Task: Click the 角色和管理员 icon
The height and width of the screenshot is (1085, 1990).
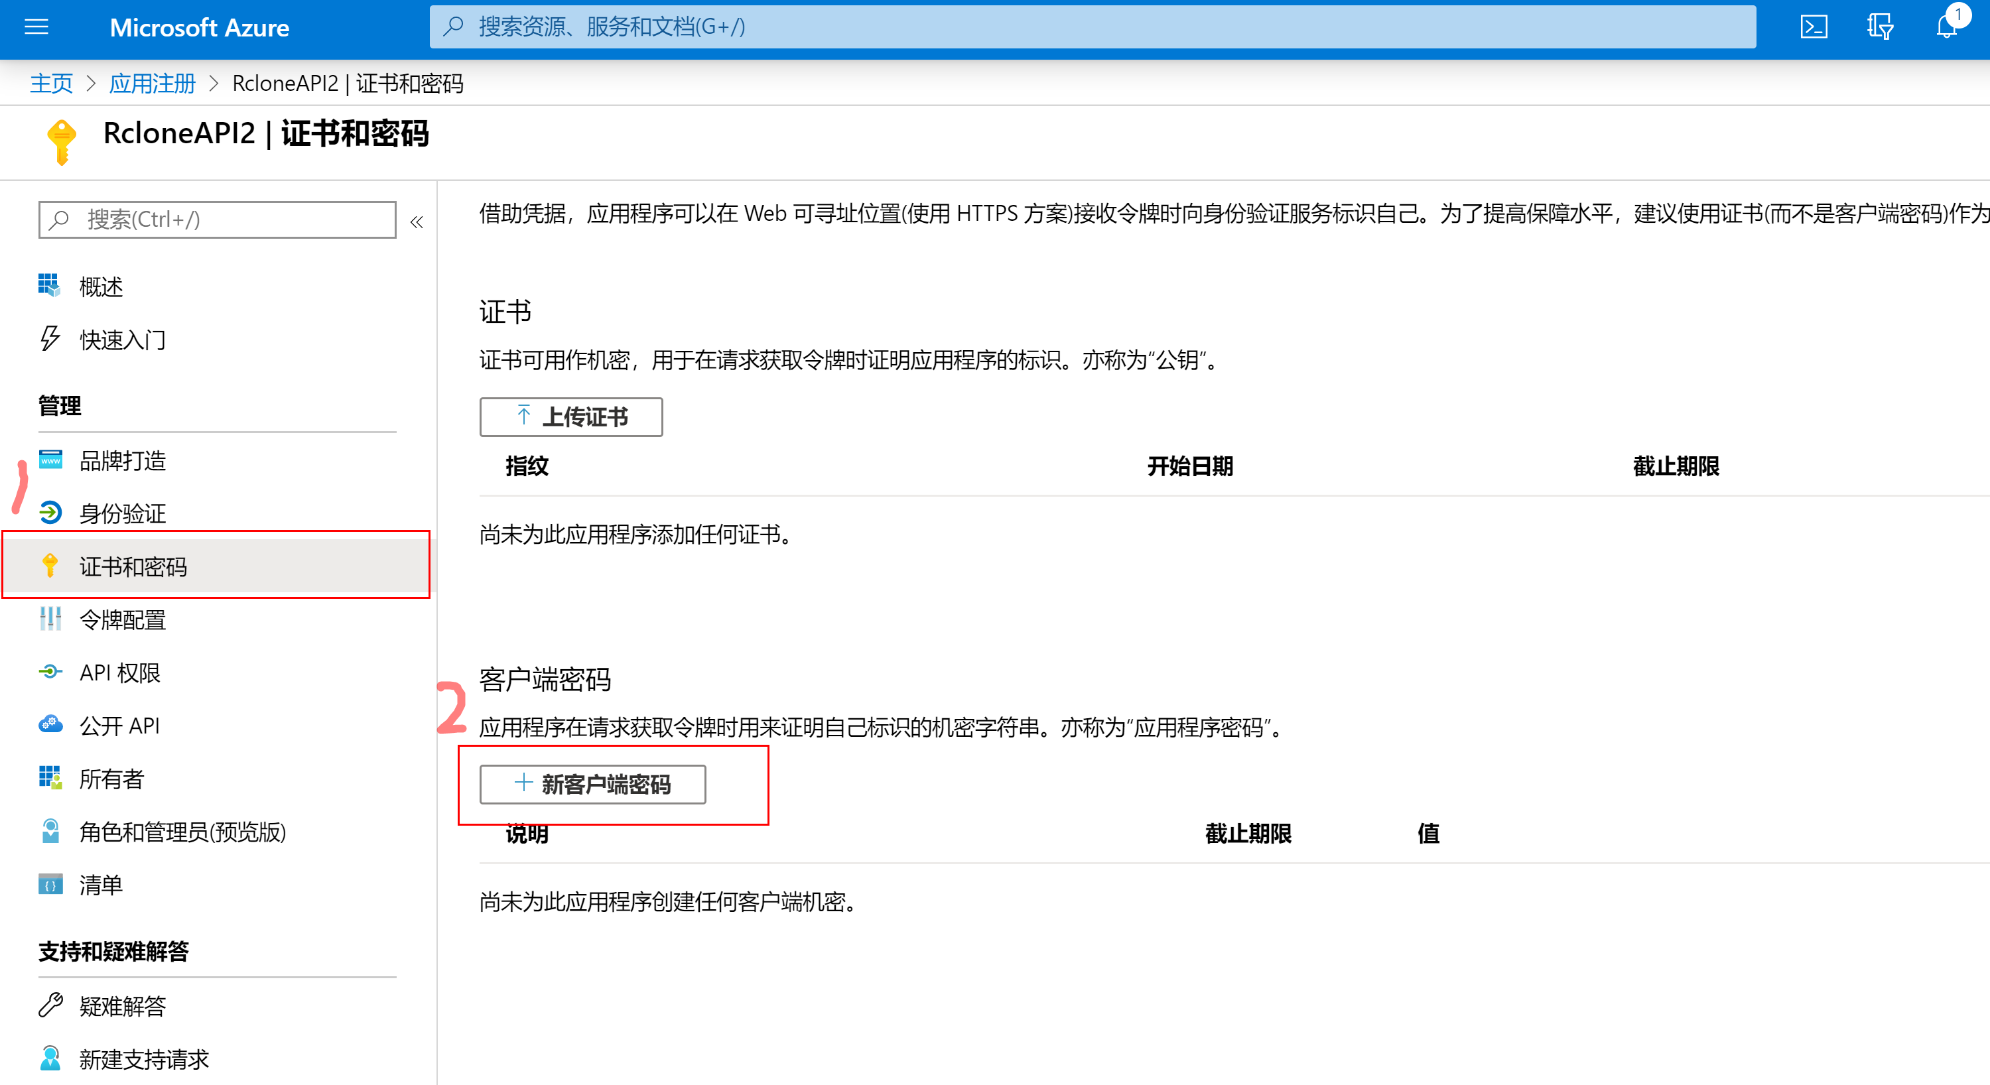Action: [50, 831]
